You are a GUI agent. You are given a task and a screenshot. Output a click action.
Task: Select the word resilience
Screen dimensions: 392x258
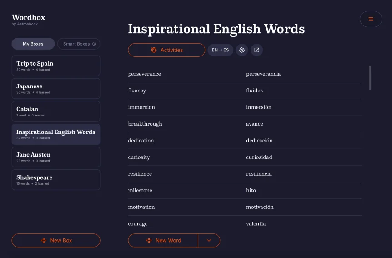coord(140,174)
